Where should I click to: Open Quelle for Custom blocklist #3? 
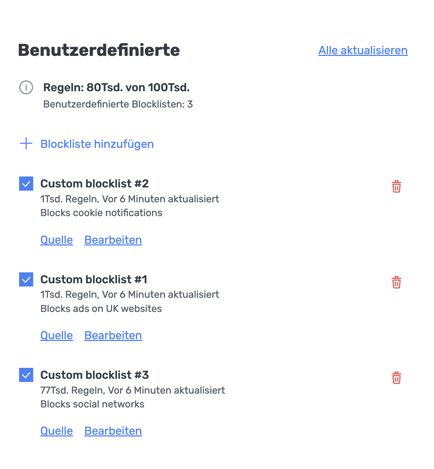[56, 431]
